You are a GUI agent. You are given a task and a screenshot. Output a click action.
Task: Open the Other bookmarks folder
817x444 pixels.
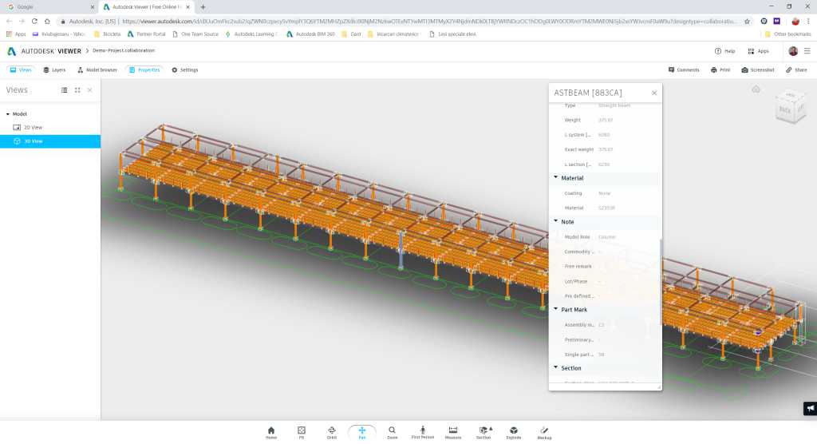coord(787,34)
